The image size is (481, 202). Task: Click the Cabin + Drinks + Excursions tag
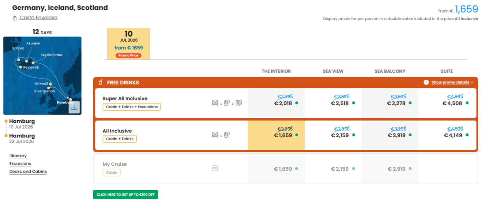tap(132, 107)
